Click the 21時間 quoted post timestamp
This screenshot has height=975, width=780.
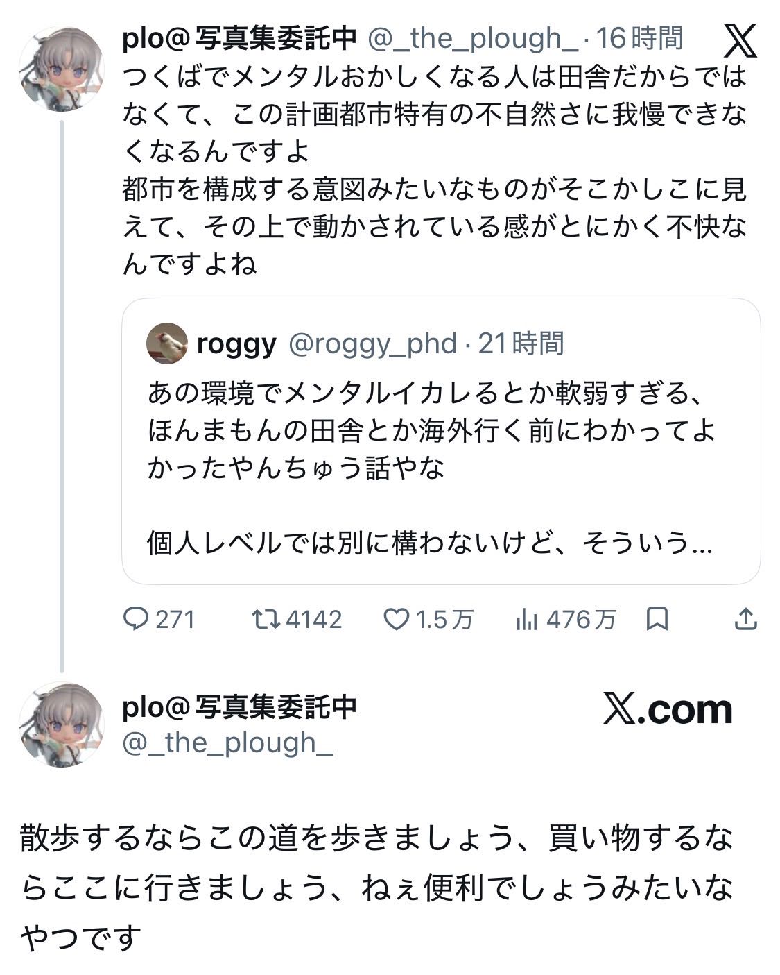click(x=521, y=344)
